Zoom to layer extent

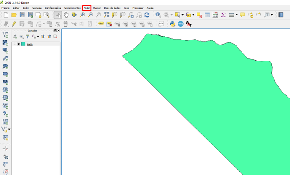(x=123, y=15)
